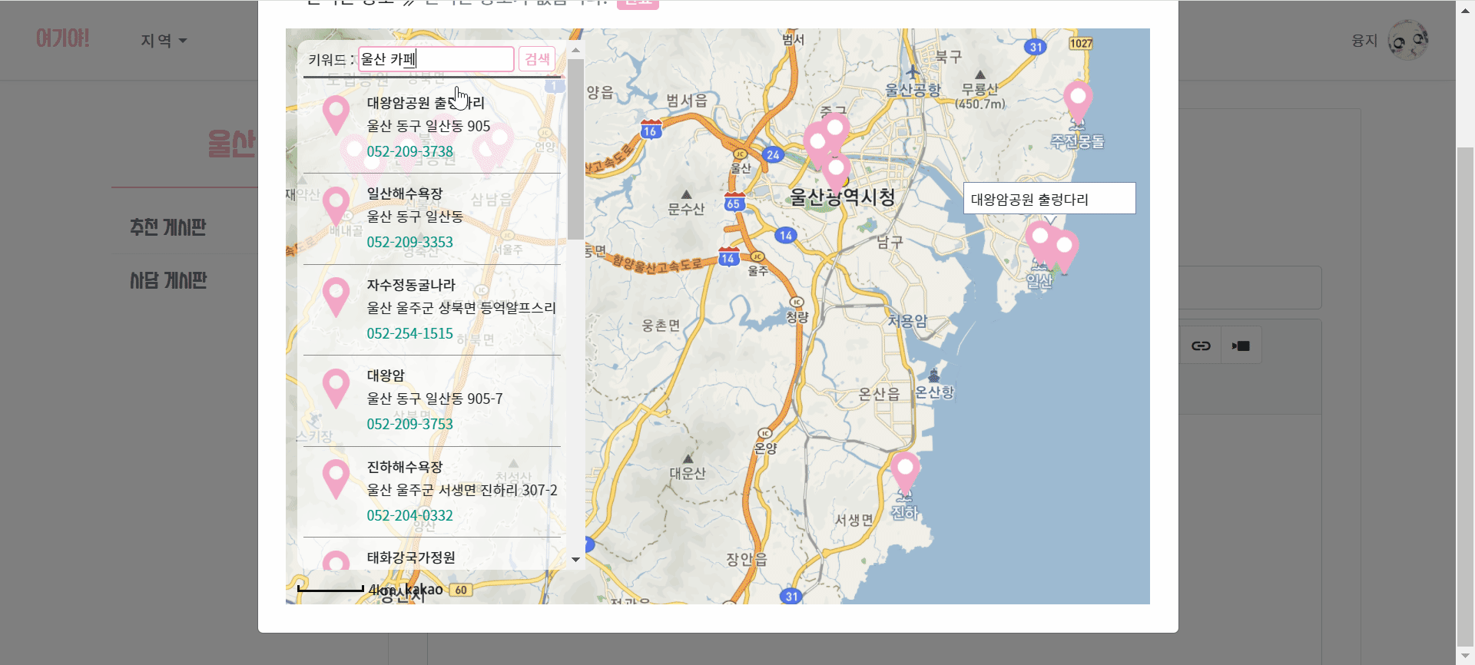Viewport: 1475px width, 665px height.
Task: Focus the keyword input with 울산 카페
Action: [x=436, y=59]
